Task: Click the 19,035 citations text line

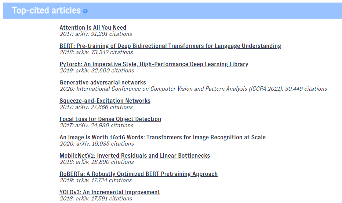Action: (x=97, y=144)
